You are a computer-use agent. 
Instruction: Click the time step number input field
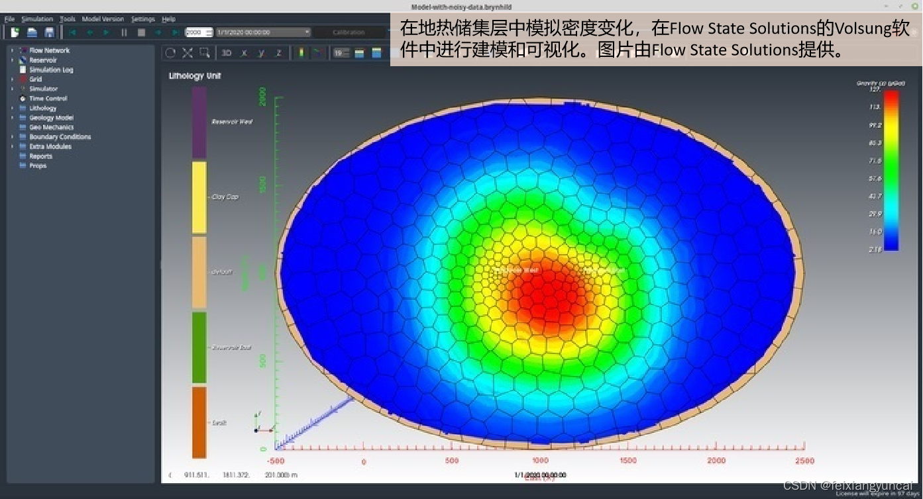(195, 32)
